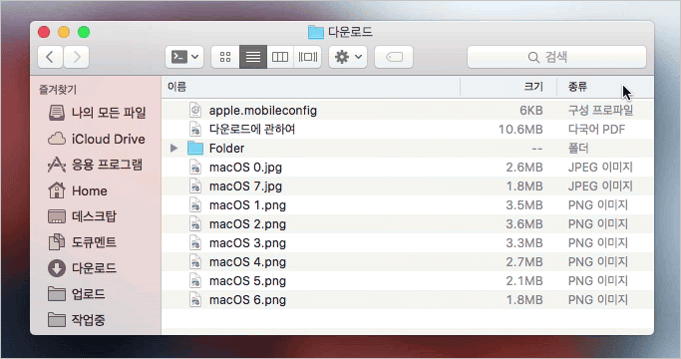Open 업로드 folder in sidebar

pos(77,294)
